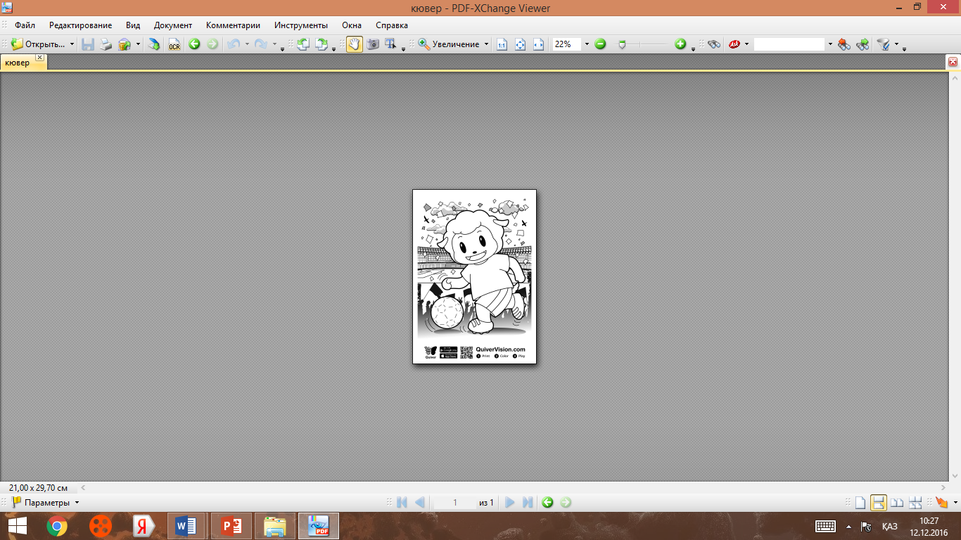Image resolution: width=961 pixels, height=540 pixels.
Task: Click the page number field
Action: 454,503
